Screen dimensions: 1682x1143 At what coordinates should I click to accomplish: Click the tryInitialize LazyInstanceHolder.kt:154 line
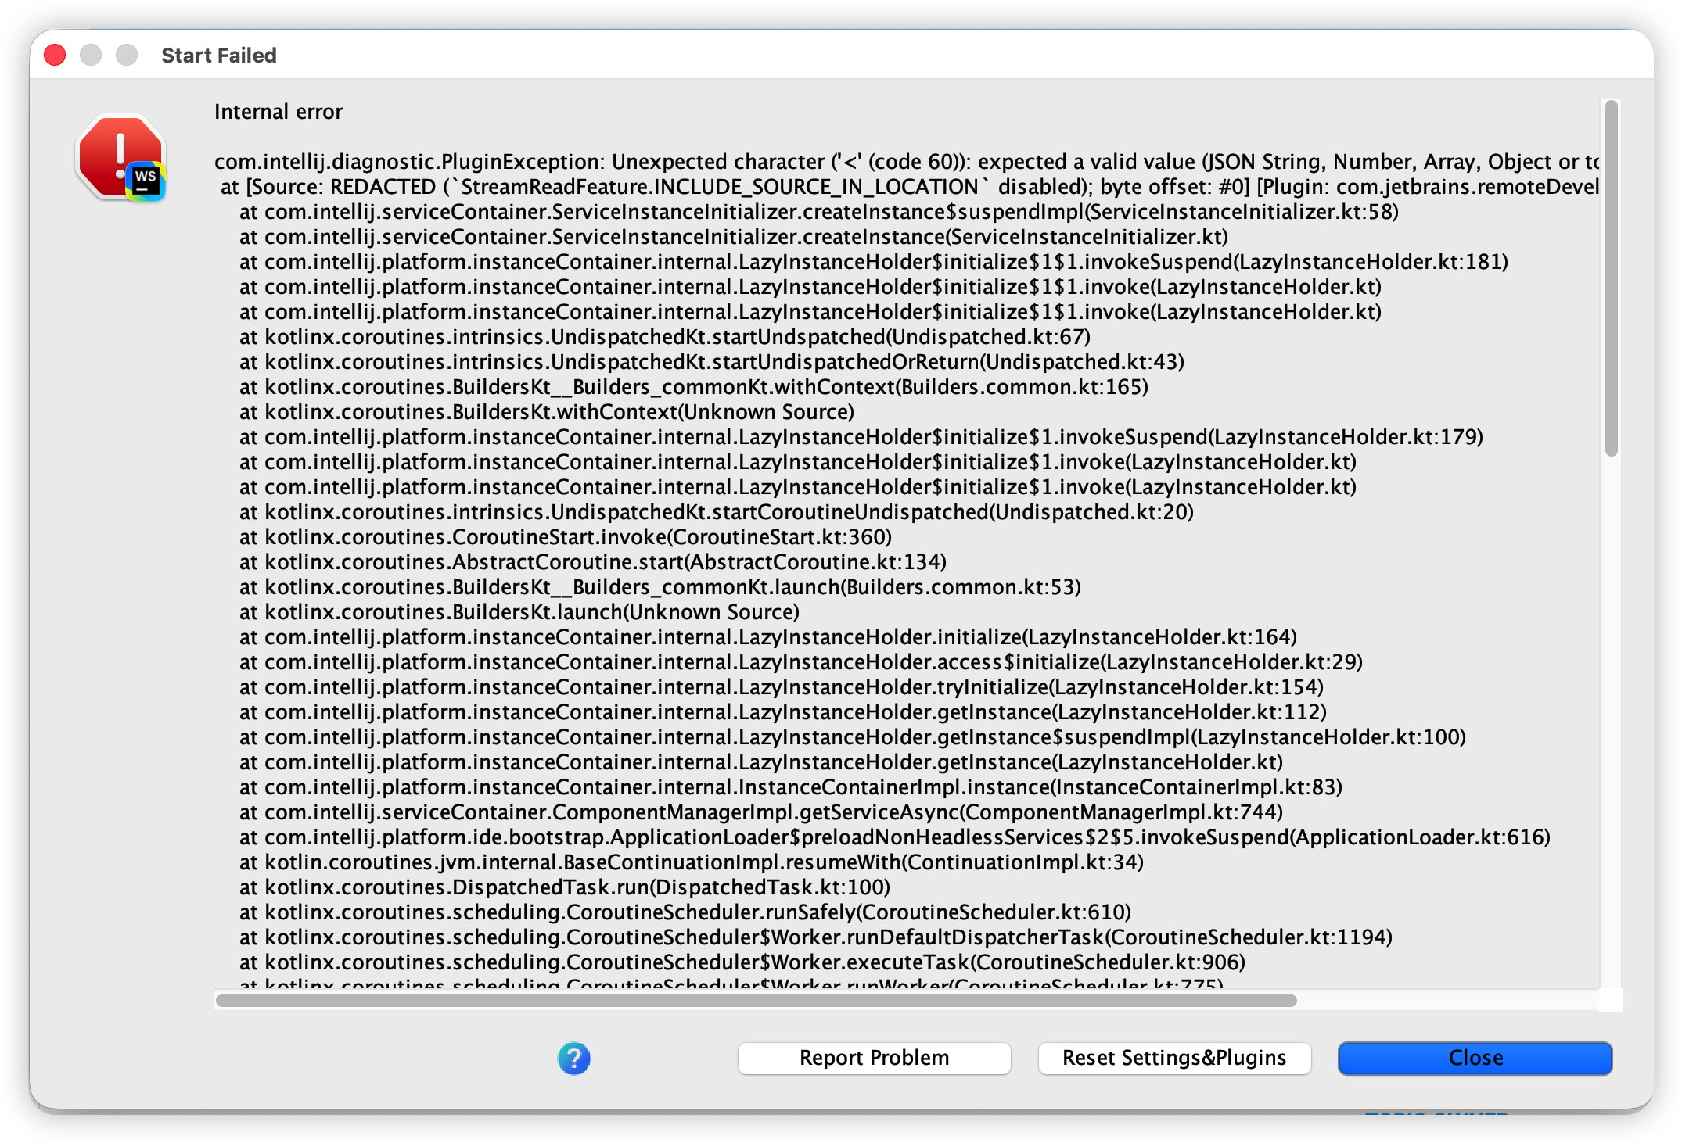pos(782,687)
